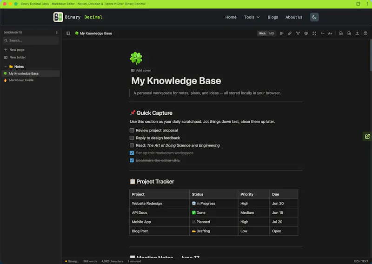Collapse the Notes folder chevron

(6, 66)
